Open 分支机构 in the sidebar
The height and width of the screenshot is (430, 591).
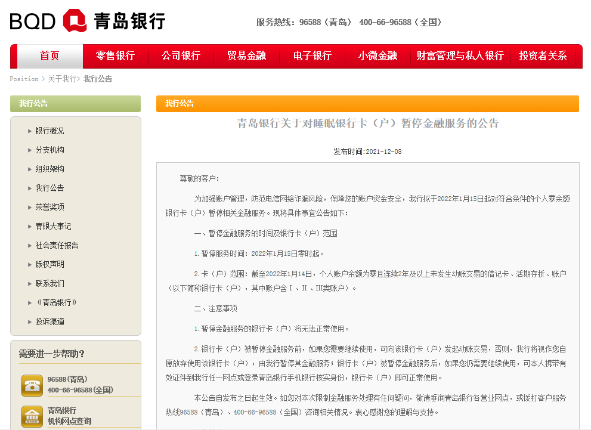pos(49,150)
